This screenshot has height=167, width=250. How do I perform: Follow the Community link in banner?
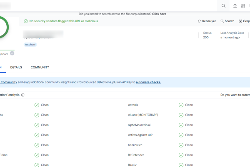coord(9,82)
